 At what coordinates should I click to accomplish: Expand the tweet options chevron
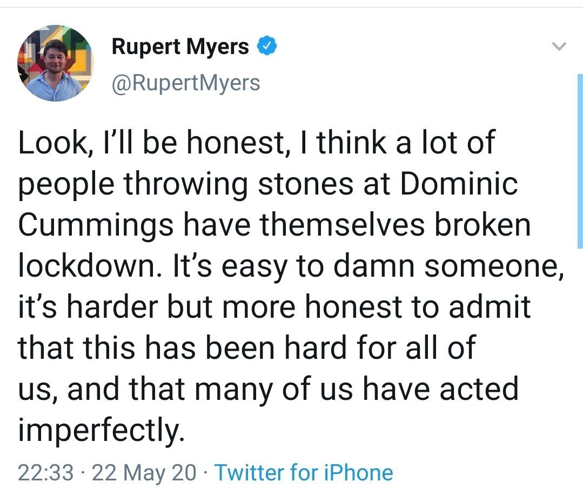(x=559, y=46)
